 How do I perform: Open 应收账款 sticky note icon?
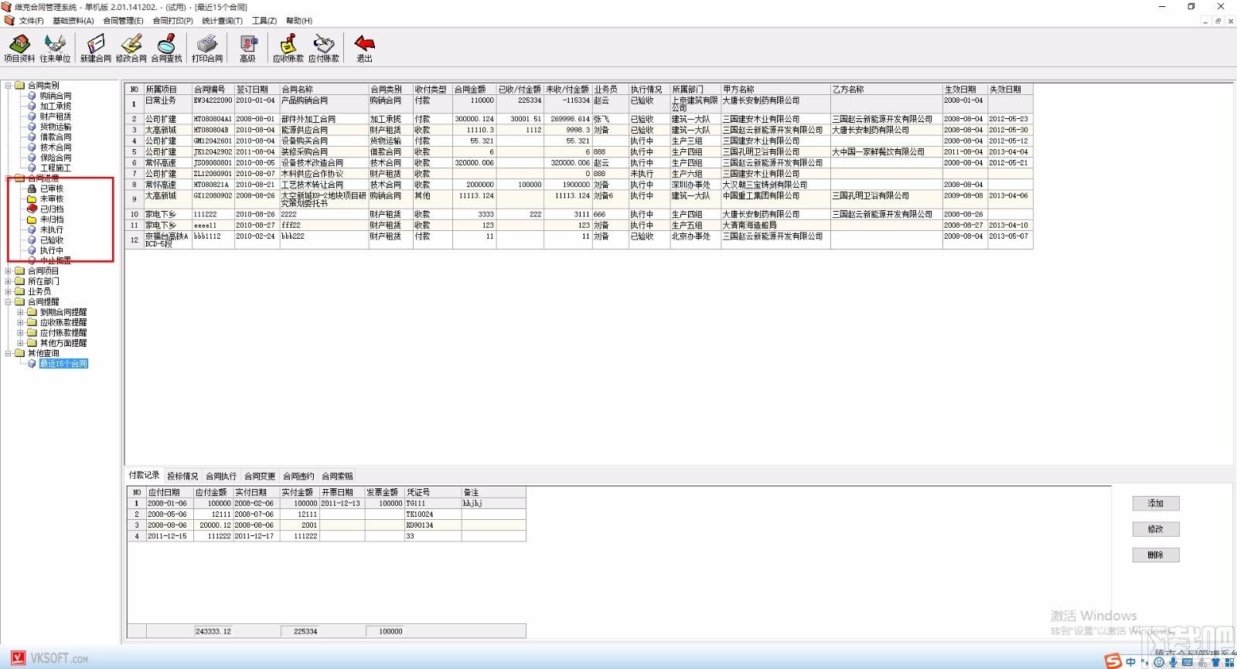point(288,48)
